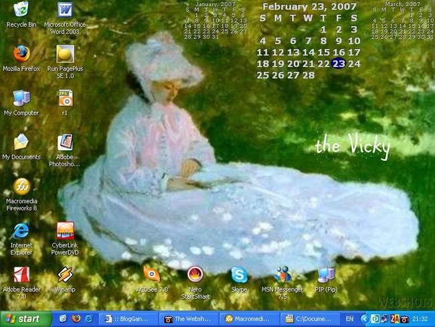Open Nero StartSmart icon

(x=195, y=283)
